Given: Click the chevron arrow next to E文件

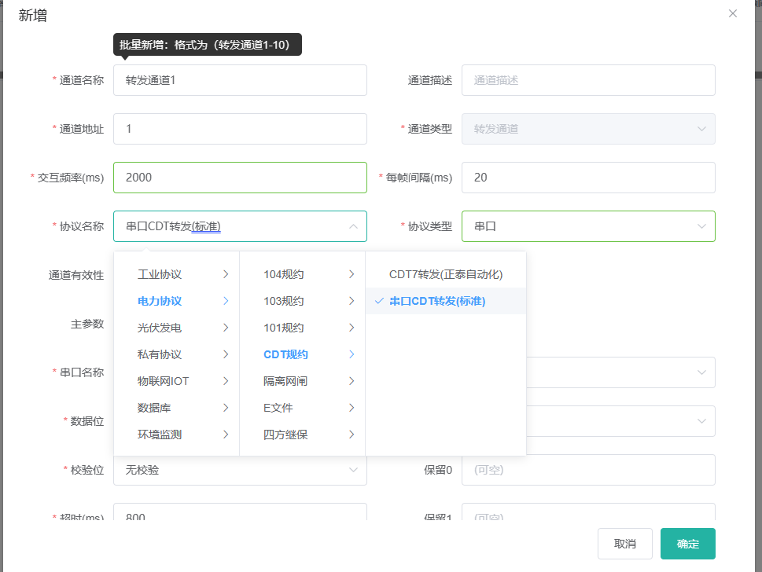Looking at the screenshot, I should [352, 408].
